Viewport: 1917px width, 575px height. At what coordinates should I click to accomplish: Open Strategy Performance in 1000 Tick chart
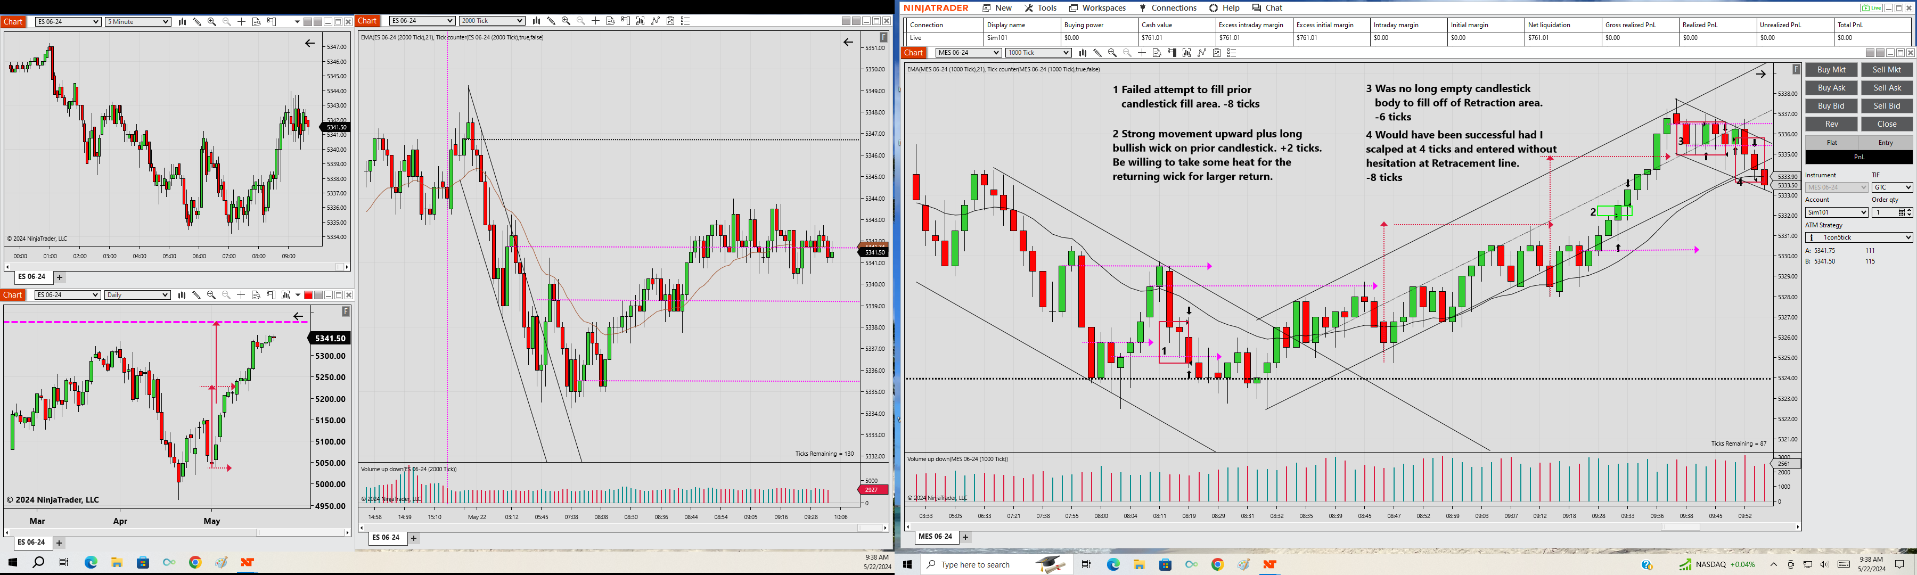click(1217, 53)
